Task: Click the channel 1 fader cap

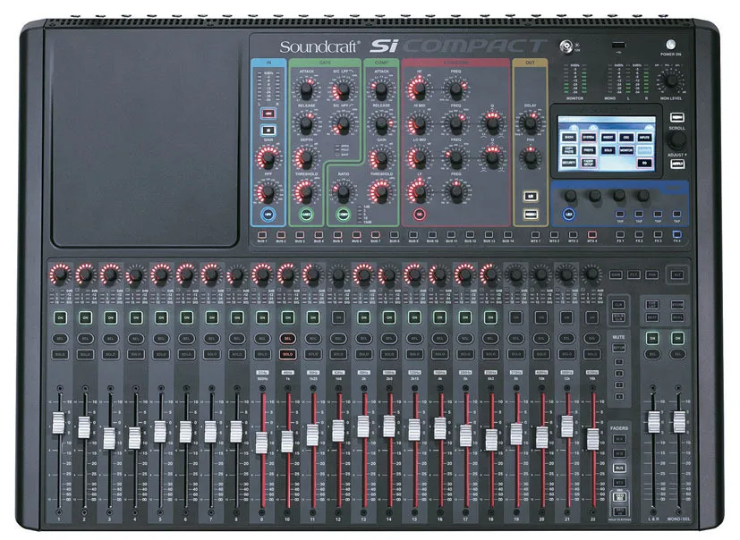Action: click(x=58, y=423)
